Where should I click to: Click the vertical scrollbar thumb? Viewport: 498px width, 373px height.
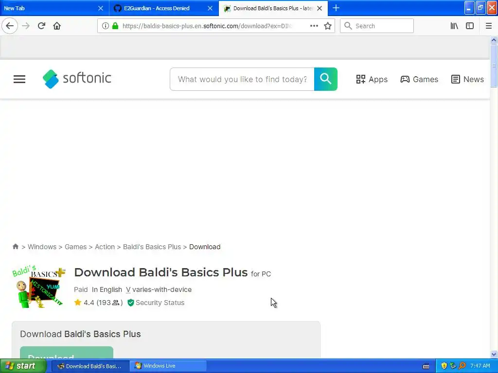click(x=494, y=66)
